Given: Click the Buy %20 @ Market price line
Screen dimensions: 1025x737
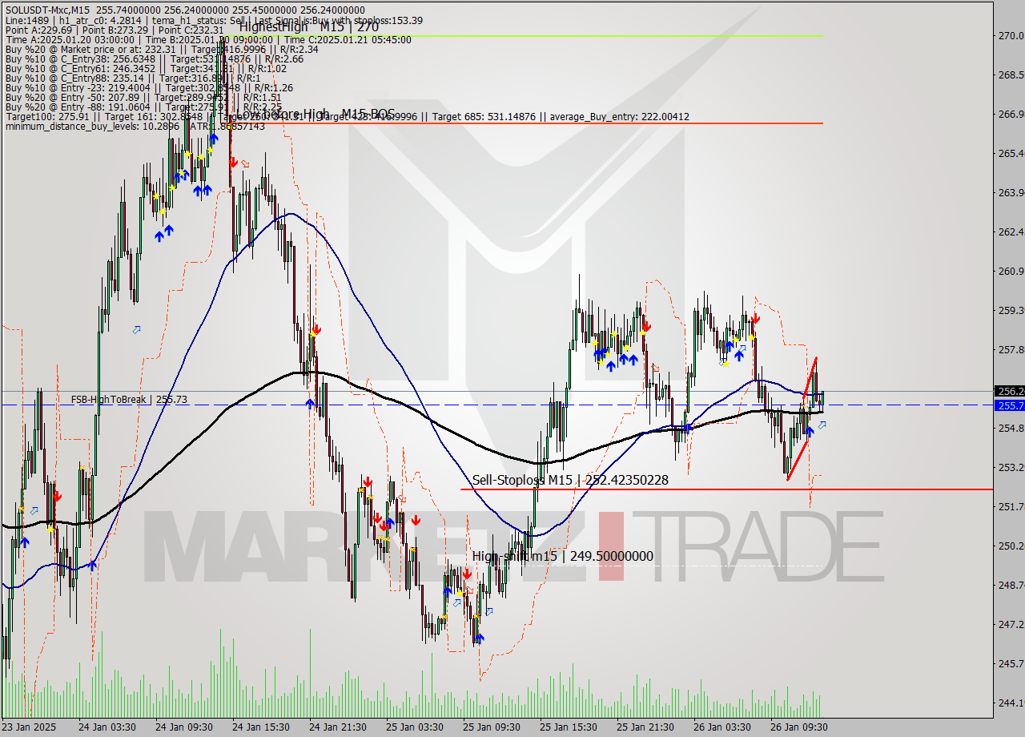Looking at the screenshot, I should coord(162,49).
